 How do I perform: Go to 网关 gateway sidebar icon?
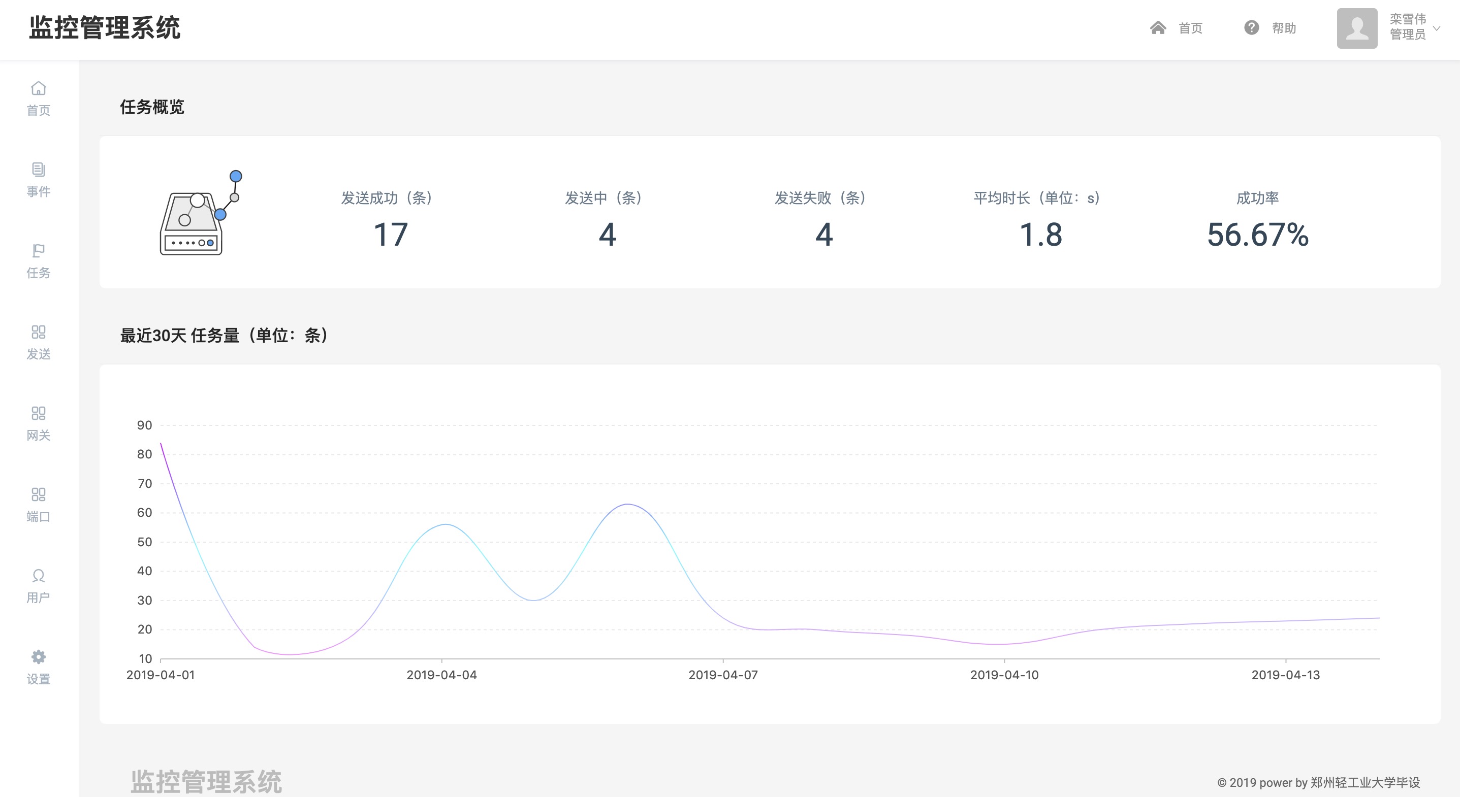[x=38, y=414]
